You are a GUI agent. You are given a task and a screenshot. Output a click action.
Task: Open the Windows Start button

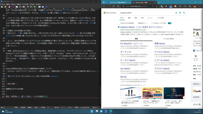(92, 111)
